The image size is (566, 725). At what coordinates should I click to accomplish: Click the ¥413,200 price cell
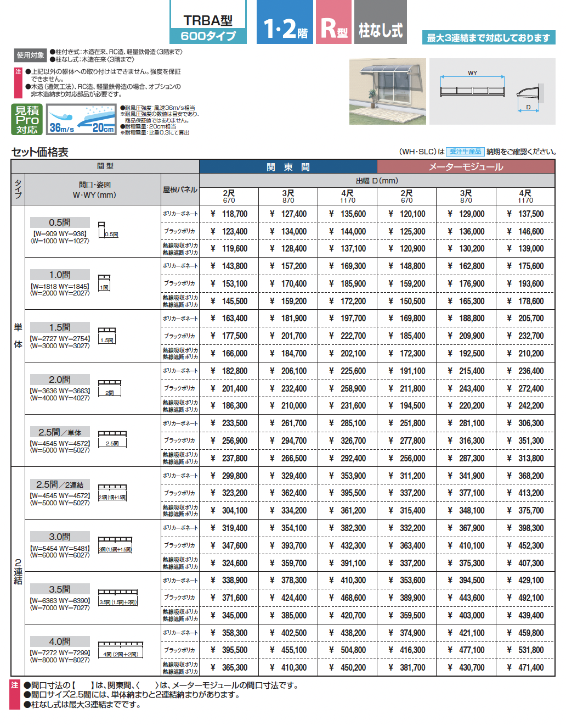(525, 493)
